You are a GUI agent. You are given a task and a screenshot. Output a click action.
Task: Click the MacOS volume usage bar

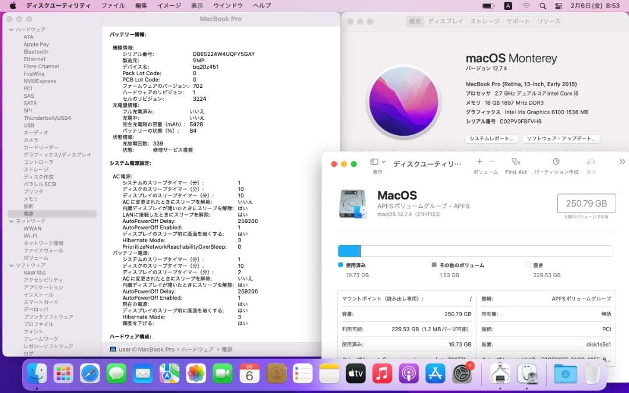click(476, 250)
